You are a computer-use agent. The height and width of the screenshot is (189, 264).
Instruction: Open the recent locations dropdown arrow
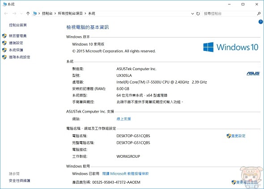[x=21, y=13]
